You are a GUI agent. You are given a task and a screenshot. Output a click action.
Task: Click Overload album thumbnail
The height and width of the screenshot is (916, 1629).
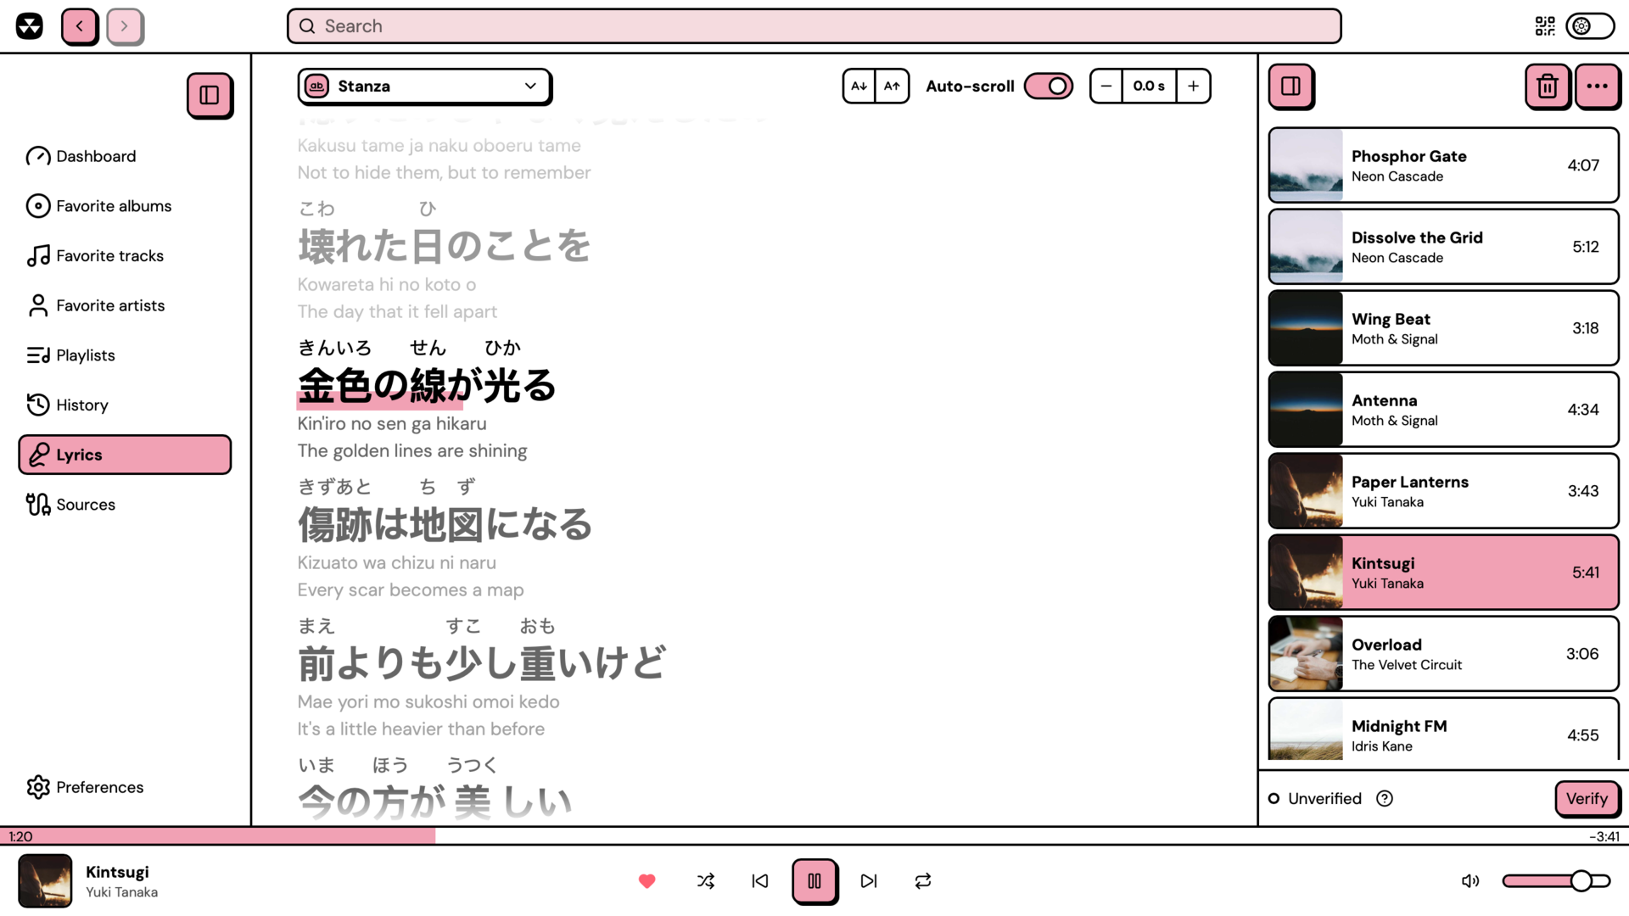pos(1306,654)
